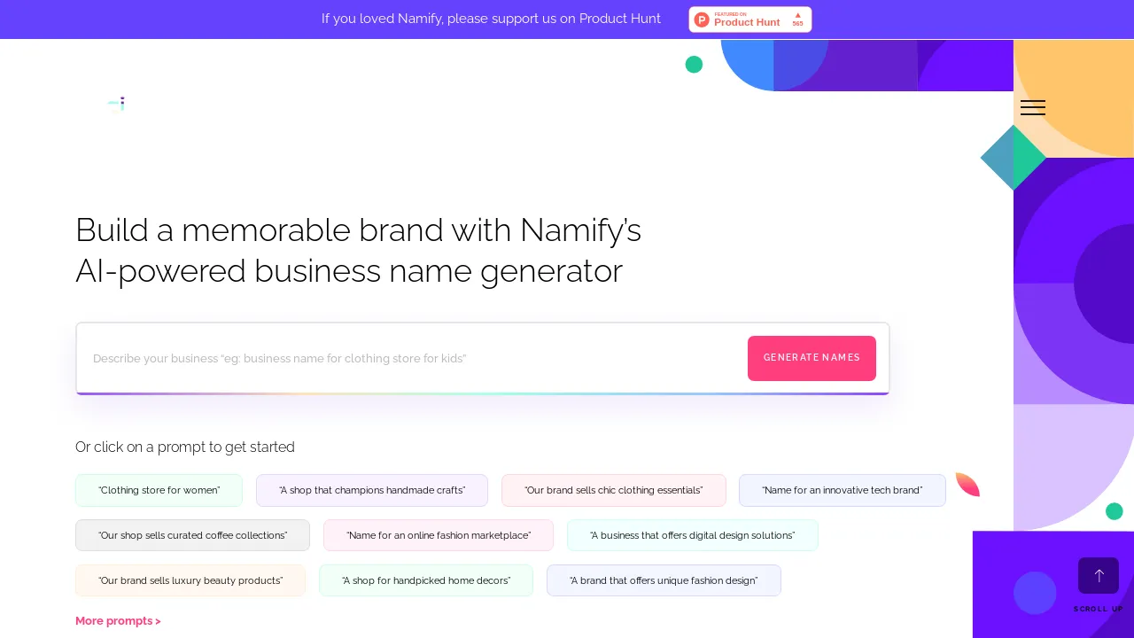The image size is (1134, 638).
Task: Choose "Our brand sells chic clothing essentials"
Action: [x=614, y=491]
